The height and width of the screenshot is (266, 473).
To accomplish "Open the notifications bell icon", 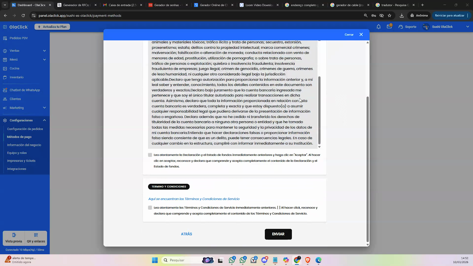I will tap(378, 27).
